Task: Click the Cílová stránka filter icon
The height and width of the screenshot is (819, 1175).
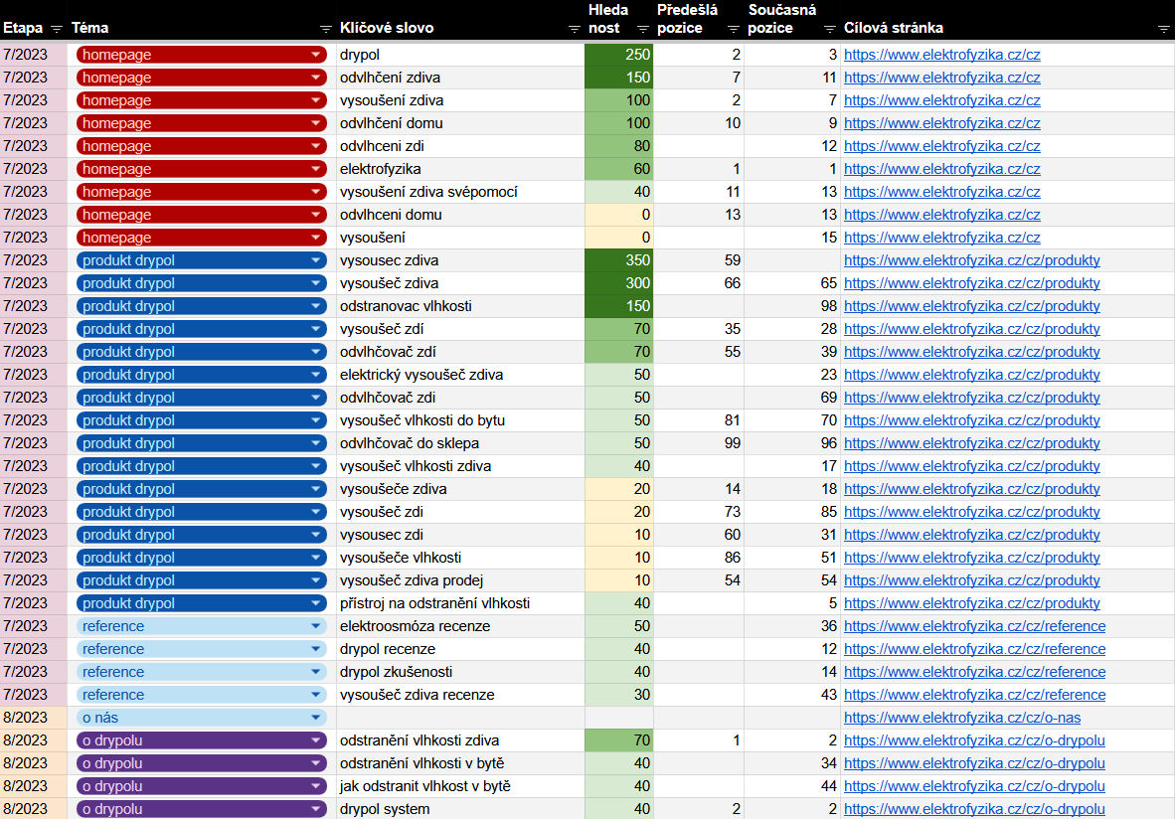Action: point(1163,29)
